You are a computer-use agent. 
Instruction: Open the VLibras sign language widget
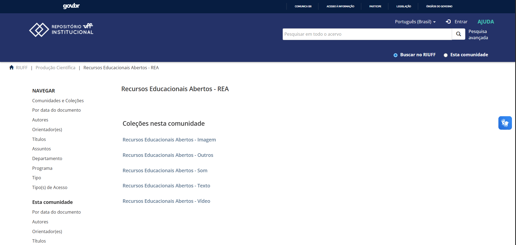click(x=505, y=123)
